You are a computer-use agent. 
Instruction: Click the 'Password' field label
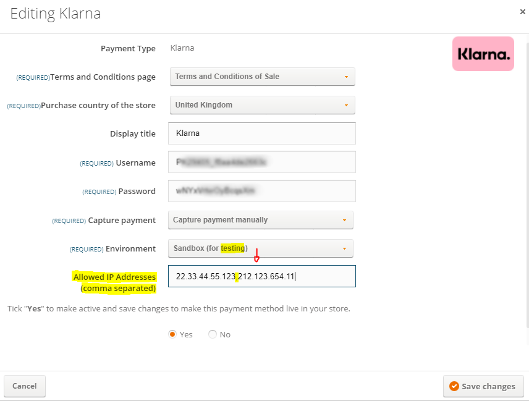point(137,191)
